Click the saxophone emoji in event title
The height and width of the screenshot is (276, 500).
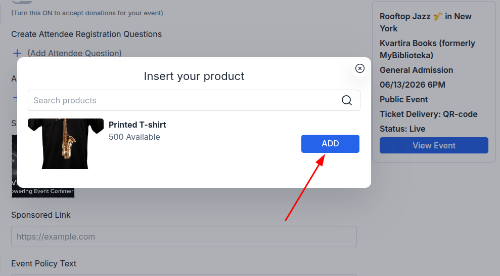coord(437,16)
